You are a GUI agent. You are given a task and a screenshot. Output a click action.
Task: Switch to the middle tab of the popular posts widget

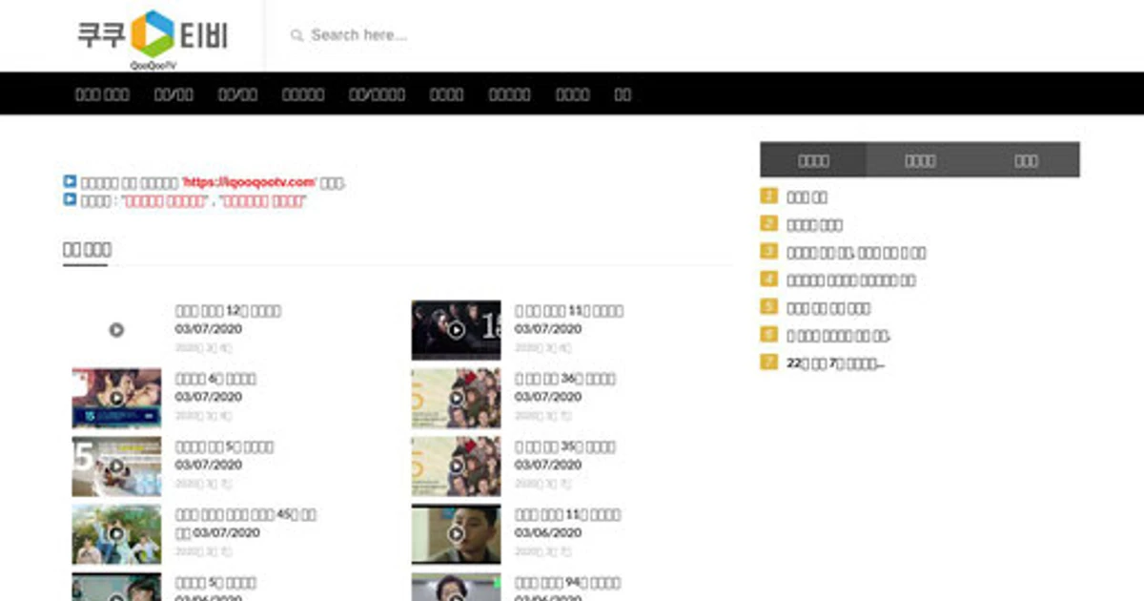click(919, 160)
